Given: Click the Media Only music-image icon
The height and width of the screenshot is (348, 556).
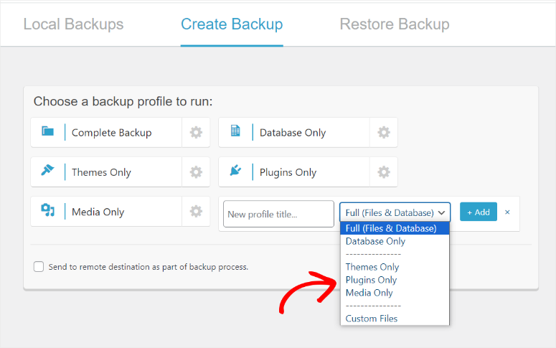Looking at the screenshot, I should (48, 211).
